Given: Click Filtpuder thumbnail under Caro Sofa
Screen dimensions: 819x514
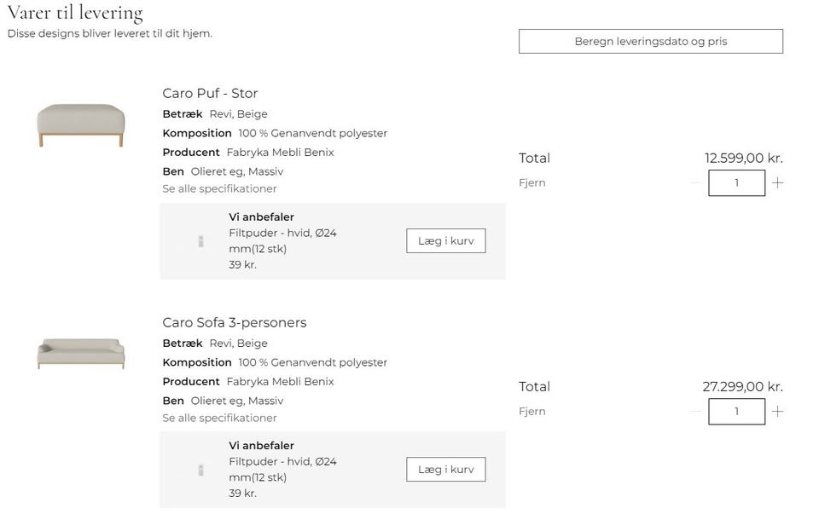Looking at the screenshot, I should pyautogui.click(x=200, y=470).
